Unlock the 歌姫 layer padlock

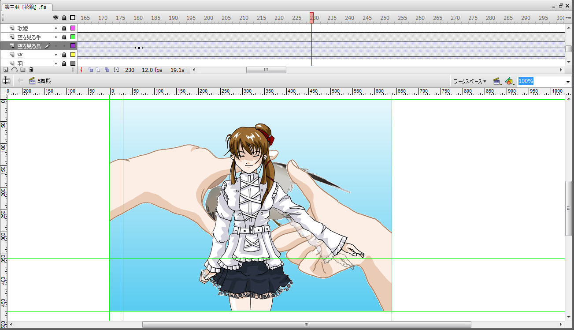[64, 28]
